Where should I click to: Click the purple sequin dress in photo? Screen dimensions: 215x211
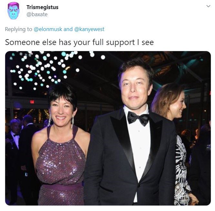pos(60,165)
